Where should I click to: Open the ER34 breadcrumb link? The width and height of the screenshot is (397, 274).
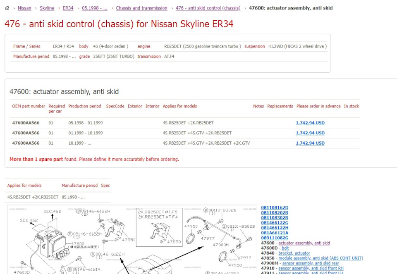coord(68,8)
